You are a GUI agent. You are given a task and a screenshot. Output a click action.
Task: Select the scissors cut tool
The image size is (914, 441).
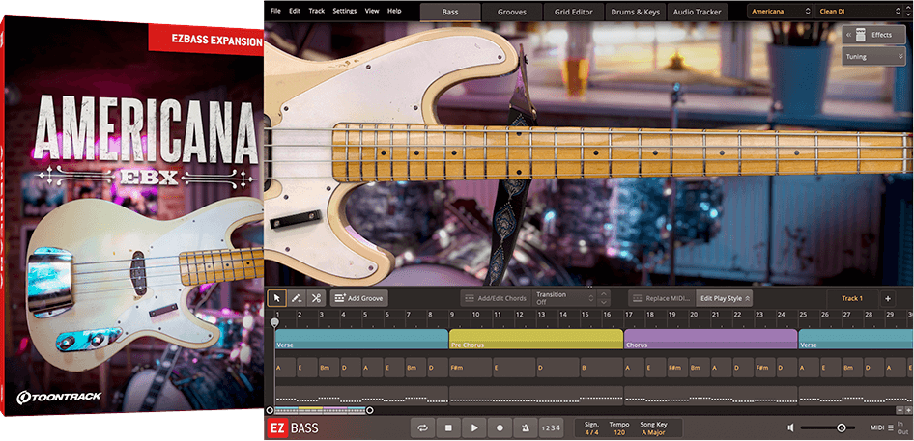315,298
